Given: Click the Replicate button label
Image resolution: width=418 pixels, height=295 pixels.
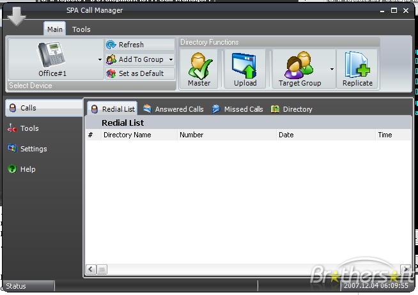Looking at the screenshot, I should tap(357, 83).
